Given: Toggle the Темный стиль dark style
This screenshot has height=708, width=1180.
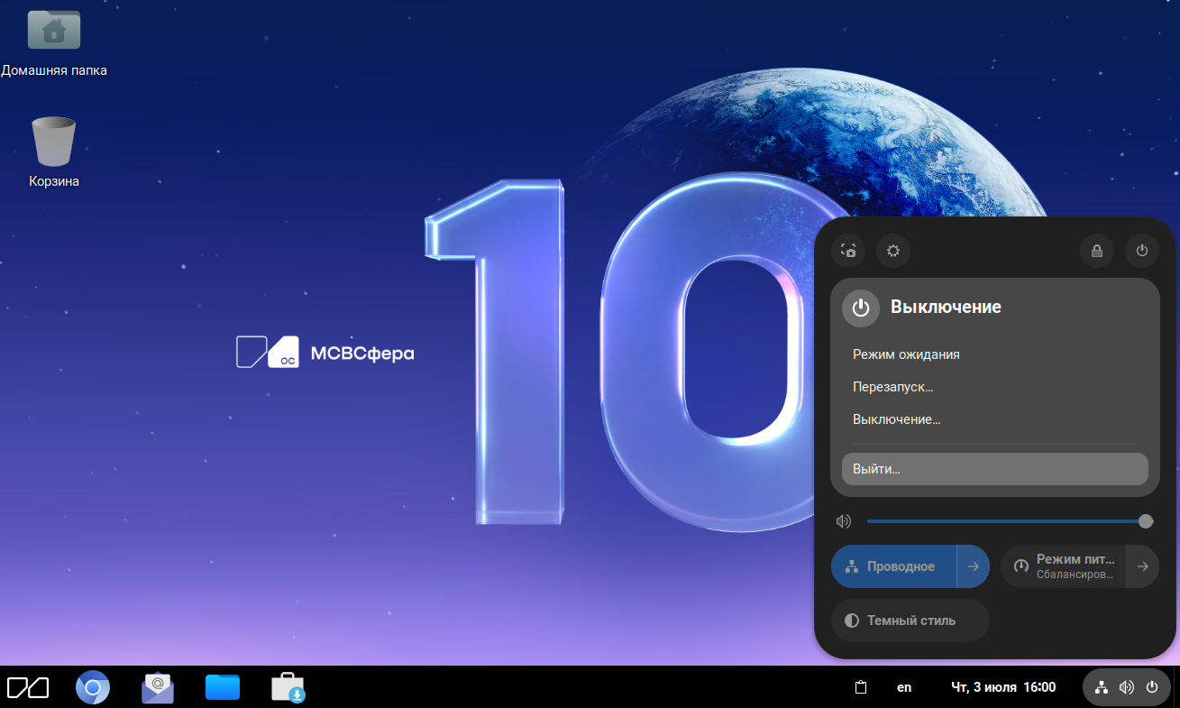Looking at the screenshot, I should pos(910,621).
